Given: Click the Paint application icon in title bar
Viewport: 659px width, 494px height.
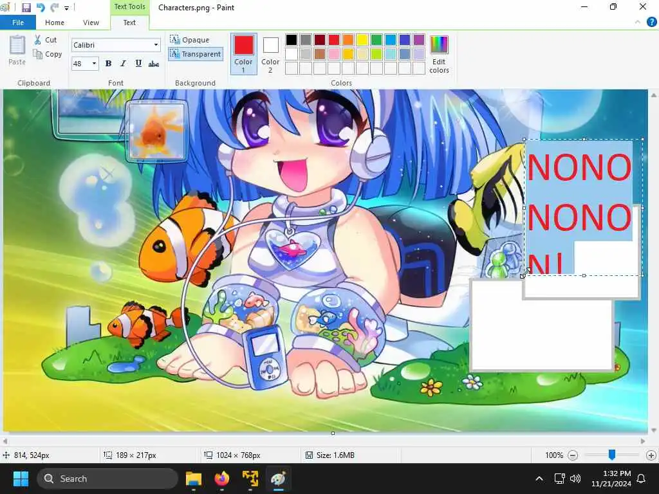Looking at the screenshot, I should 5,8.
